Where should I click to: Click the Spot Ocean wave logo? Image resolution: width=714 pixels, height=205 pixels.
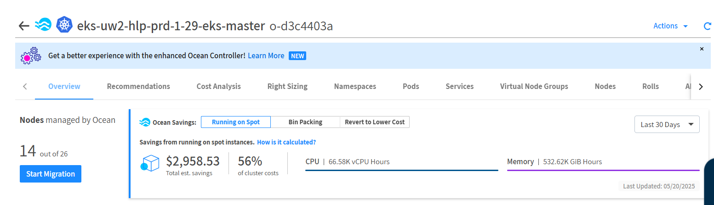[43, 26]
